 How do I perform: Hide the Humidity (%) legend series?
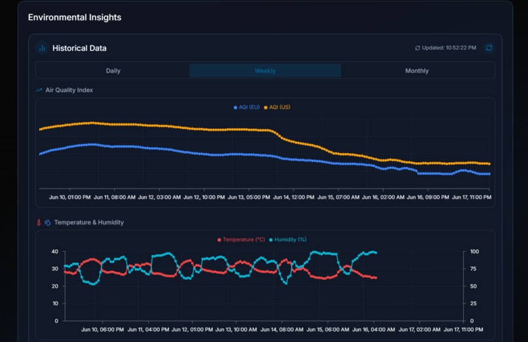coord(288,240)
